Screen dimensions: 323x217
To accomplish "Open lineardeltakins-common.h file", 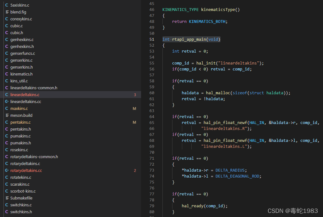I will point(34,88).
